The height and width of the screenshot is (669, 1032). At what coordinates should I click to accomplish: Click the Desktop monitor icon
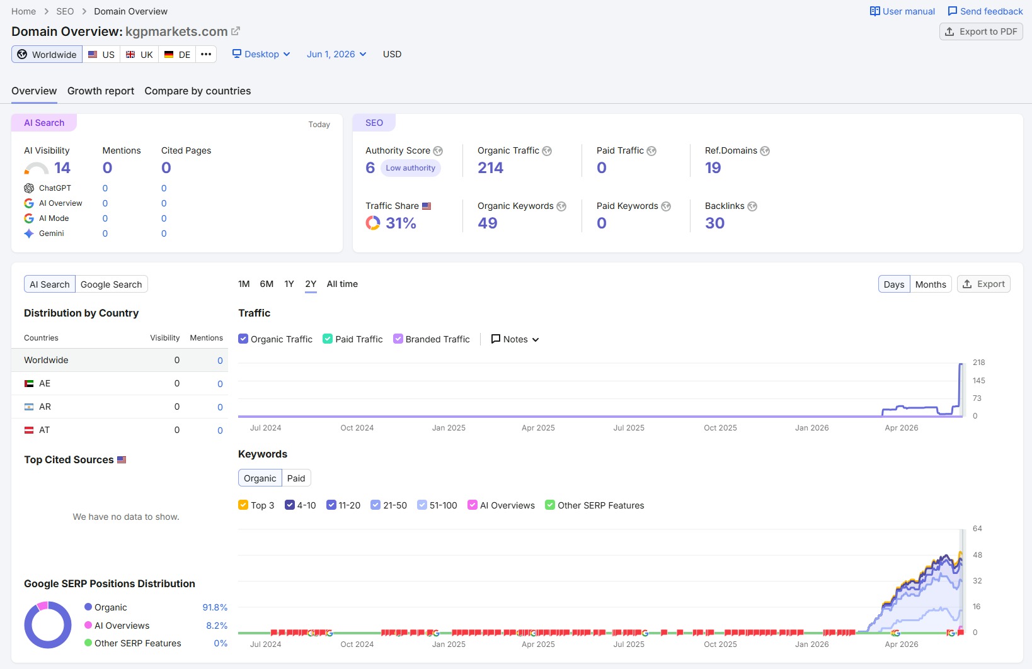tap(237, 53)
